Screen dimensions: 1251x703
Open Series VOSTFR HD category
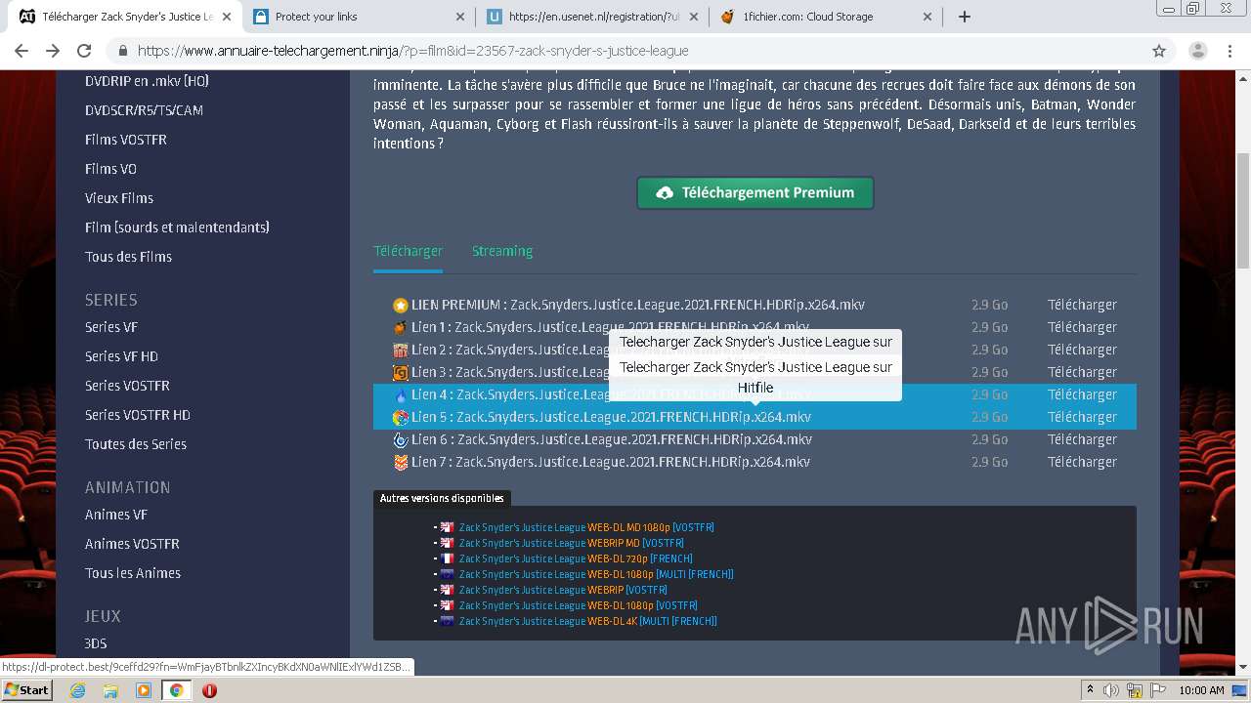[138, 415]
